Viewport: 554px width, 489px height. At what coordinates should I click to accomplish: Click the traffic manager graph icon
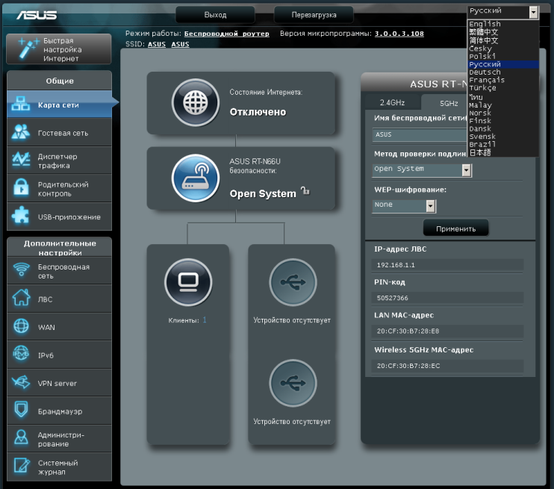point(20,159)
